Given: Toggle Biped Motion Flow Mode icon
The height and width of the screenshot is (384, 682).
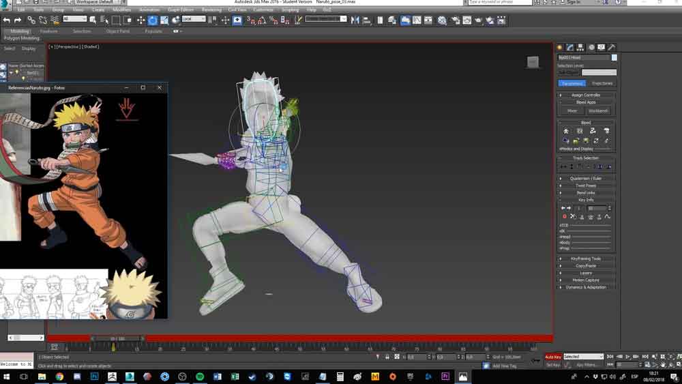Looking at the screenshot, I should (x=593, y=130).
